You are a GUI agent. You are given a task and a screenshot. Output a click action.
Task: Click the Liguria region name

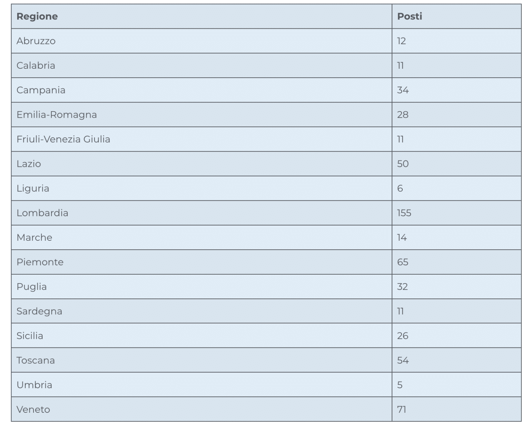pyautogui.click(x=33, y=188)
